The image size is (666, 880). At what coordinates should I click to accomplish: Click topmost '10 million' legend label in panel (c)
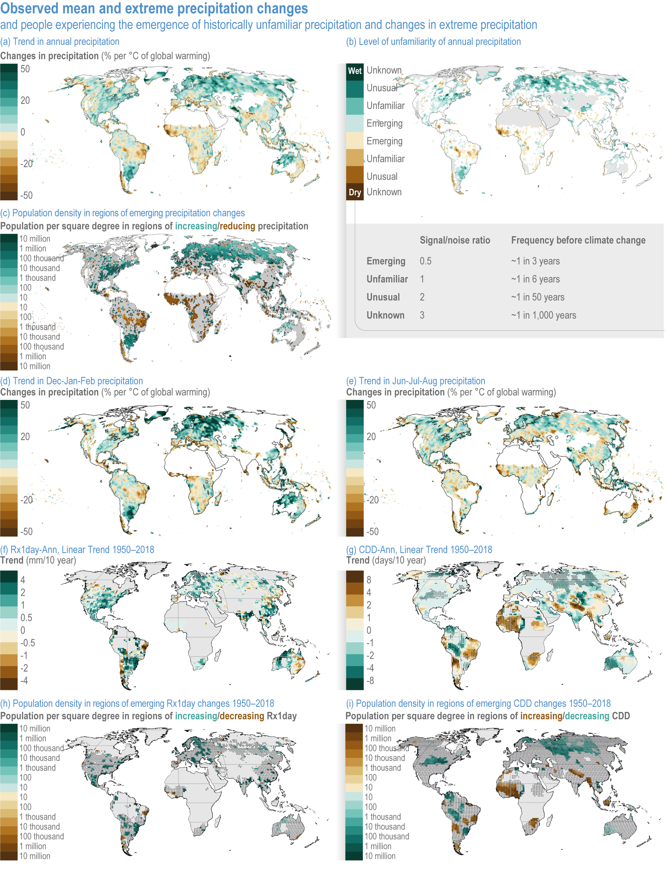tap(35, 239)
